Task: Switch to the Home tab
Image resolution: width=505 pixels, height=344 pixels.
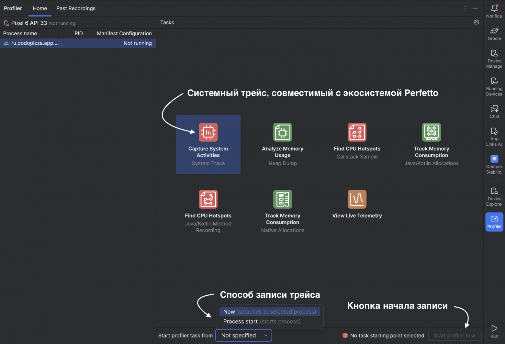Action: coord(40,8)
